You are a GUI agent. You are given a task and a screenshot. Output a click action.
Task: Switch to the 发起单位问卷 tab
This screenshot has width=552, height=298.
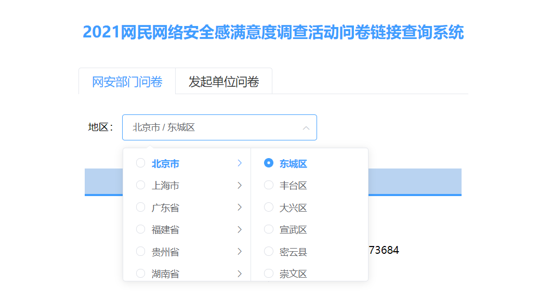coord(224,81)
